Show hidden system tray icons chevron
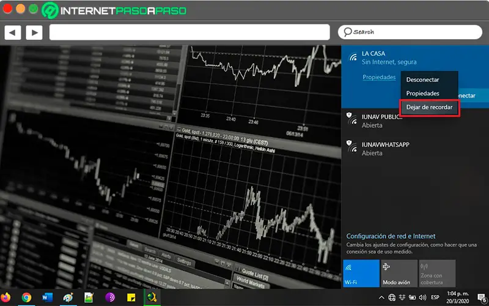The image size is (489, 306). pyautogui.click(x=381, y=297)
